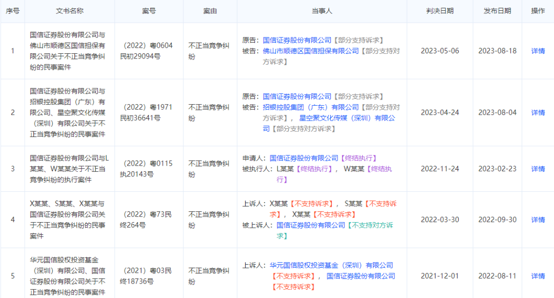Select judgment date 2023-04-24
Image resolution: width=554 pixels, height=298 pixels.
coord(440,113)
